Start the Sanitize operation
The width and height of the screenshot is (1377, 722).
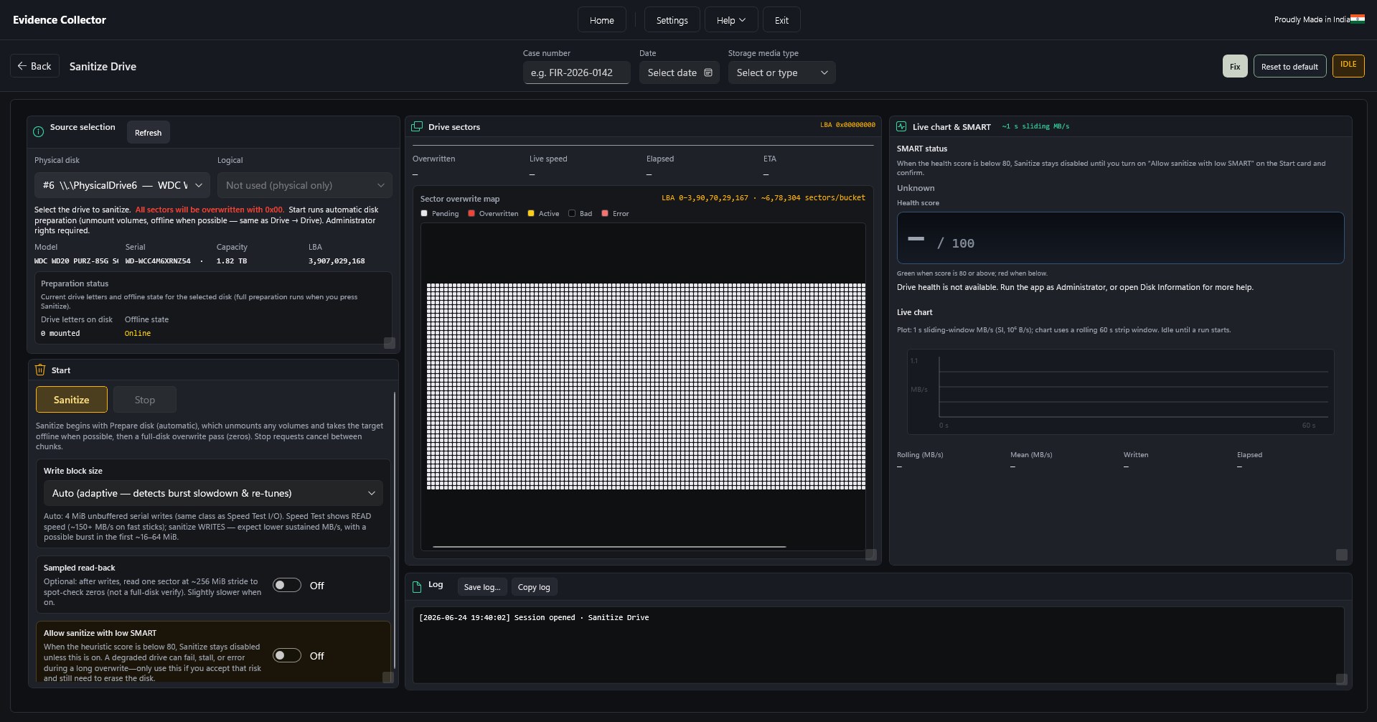point(72,400)
